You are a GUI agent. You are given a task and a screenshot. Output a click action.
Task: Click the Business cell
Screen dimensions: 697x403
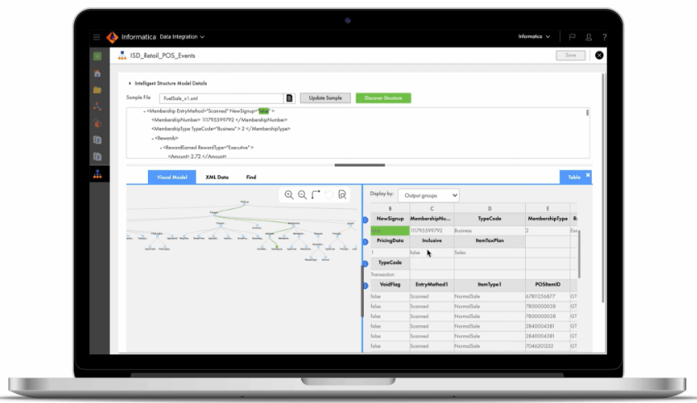pos(489,230)
